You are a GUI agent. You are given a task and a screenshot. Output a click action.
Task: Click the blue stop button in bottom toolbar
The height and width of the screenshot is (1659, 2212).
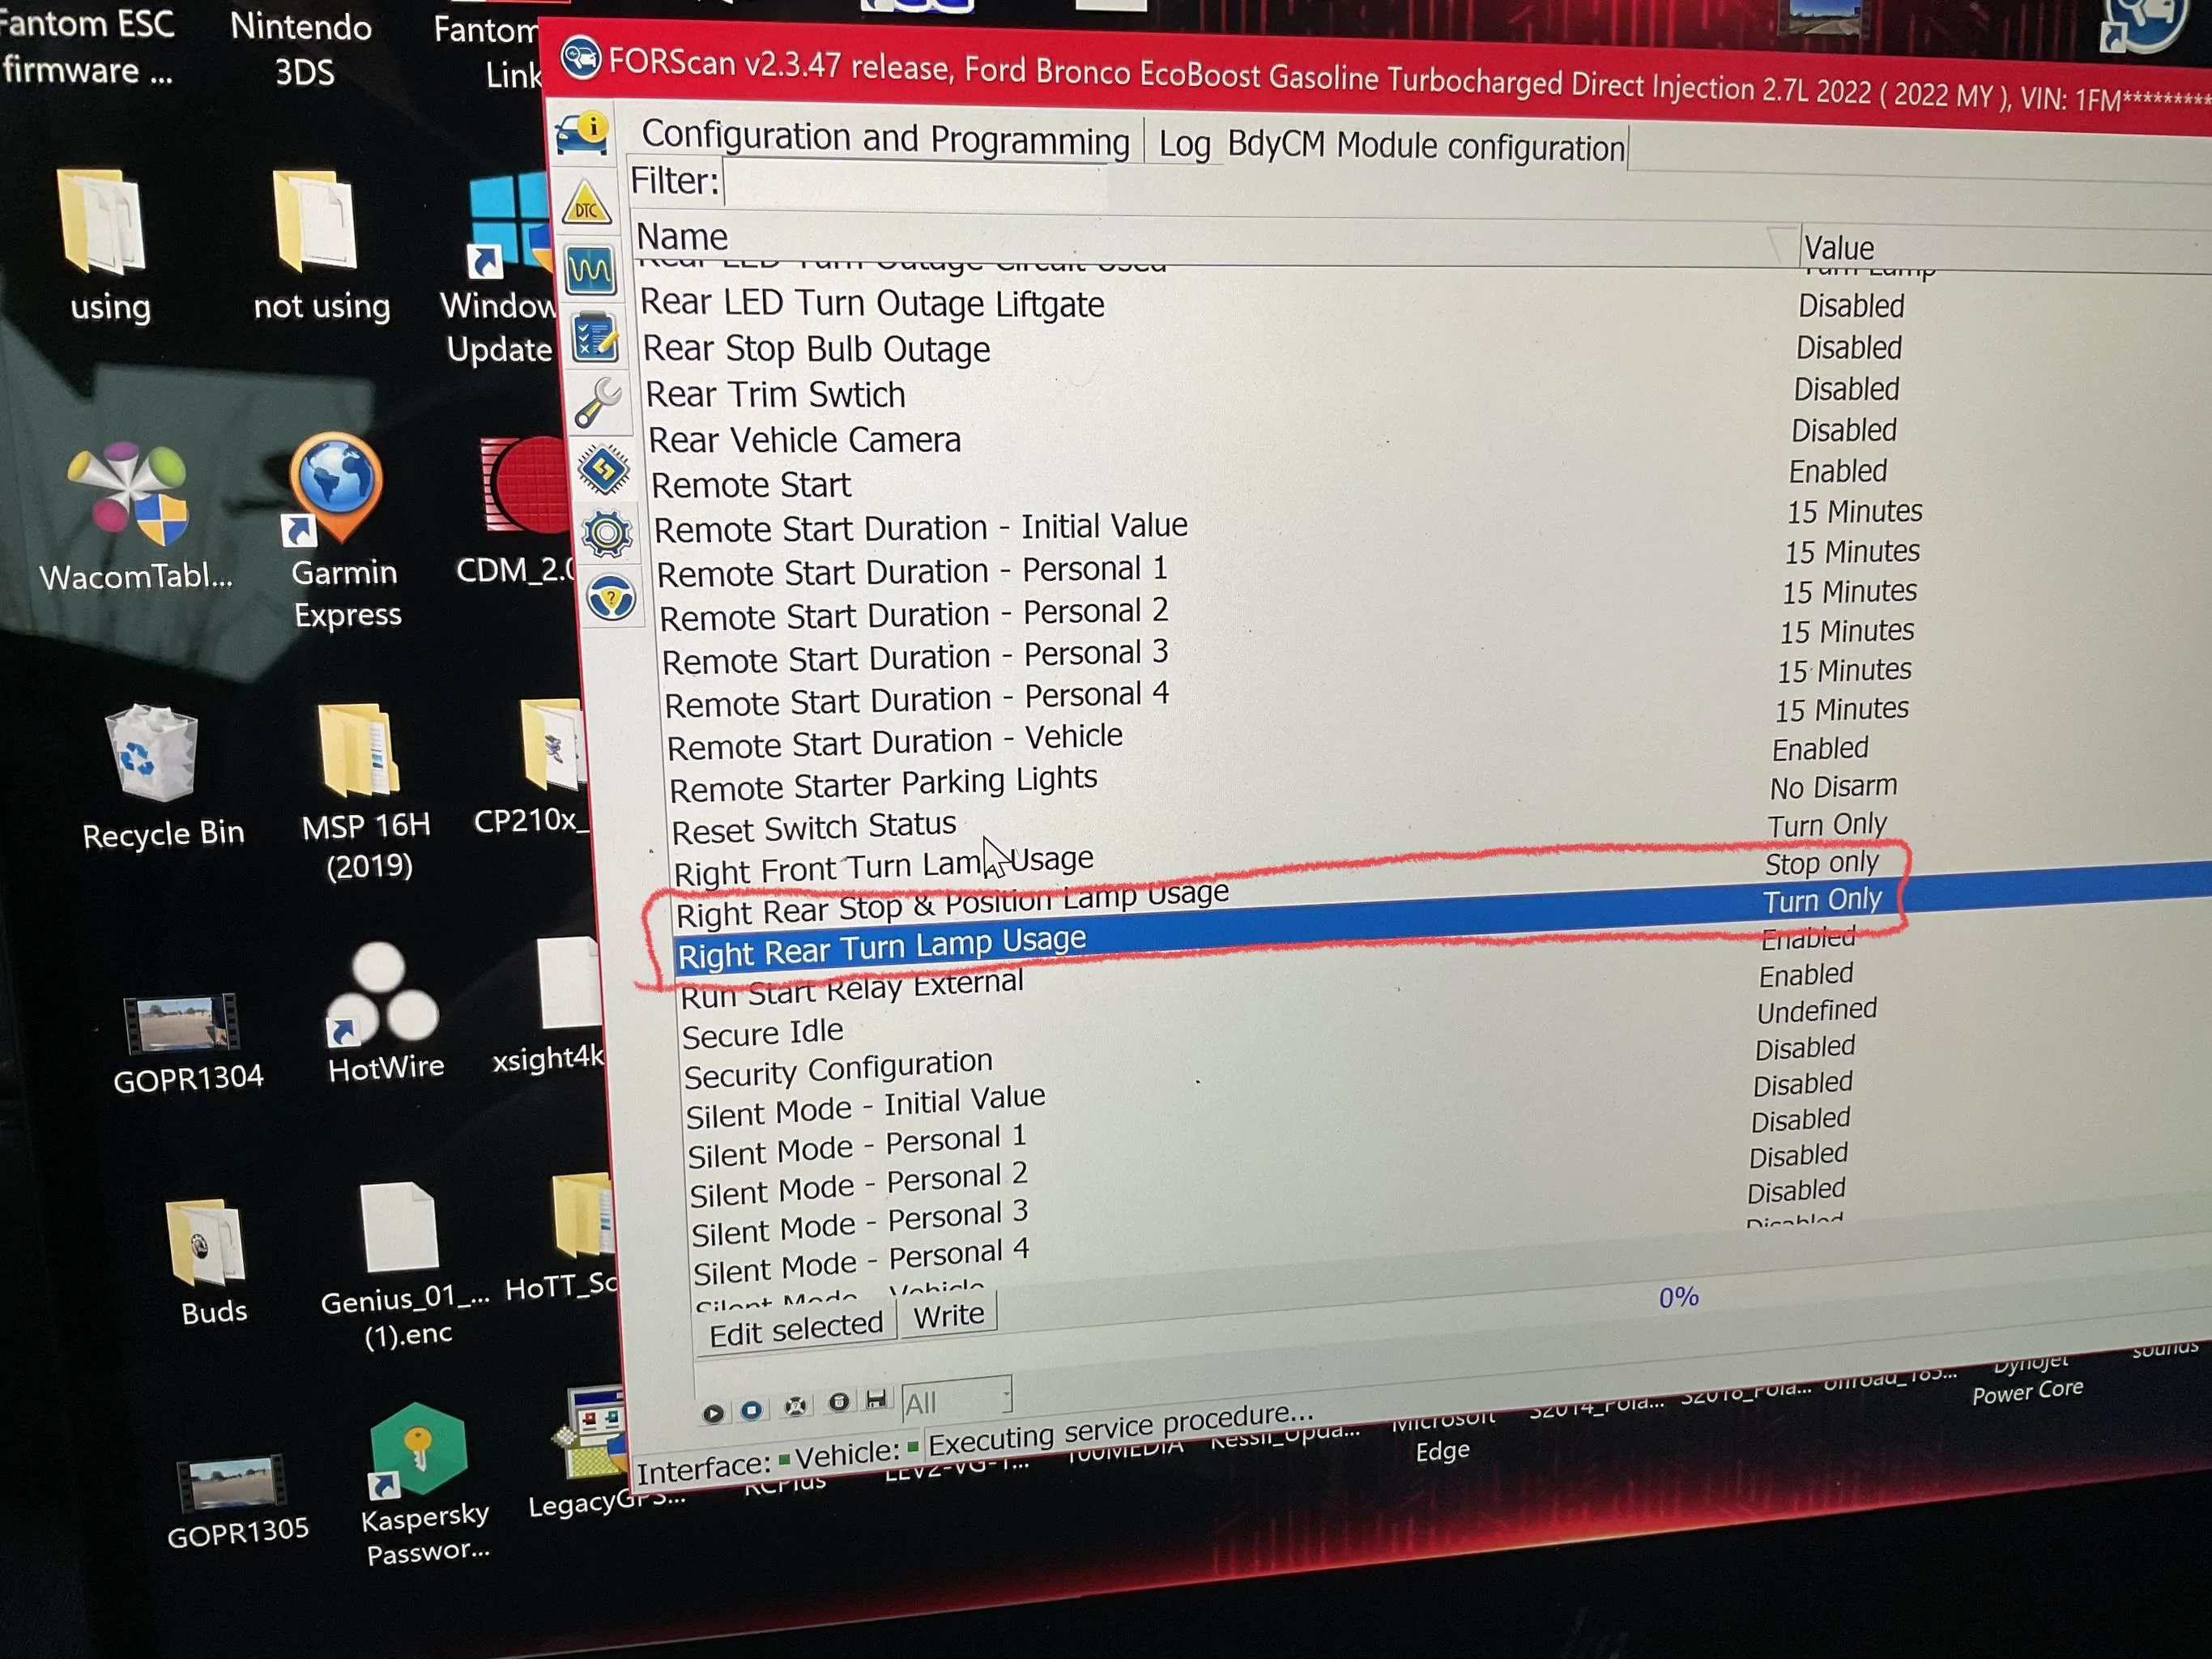pos(752,1410)
